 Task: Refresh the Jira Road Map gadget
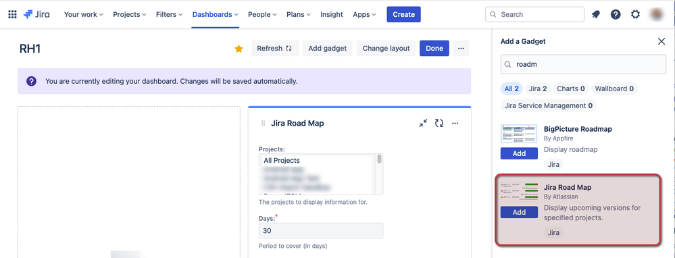(439, 124)
